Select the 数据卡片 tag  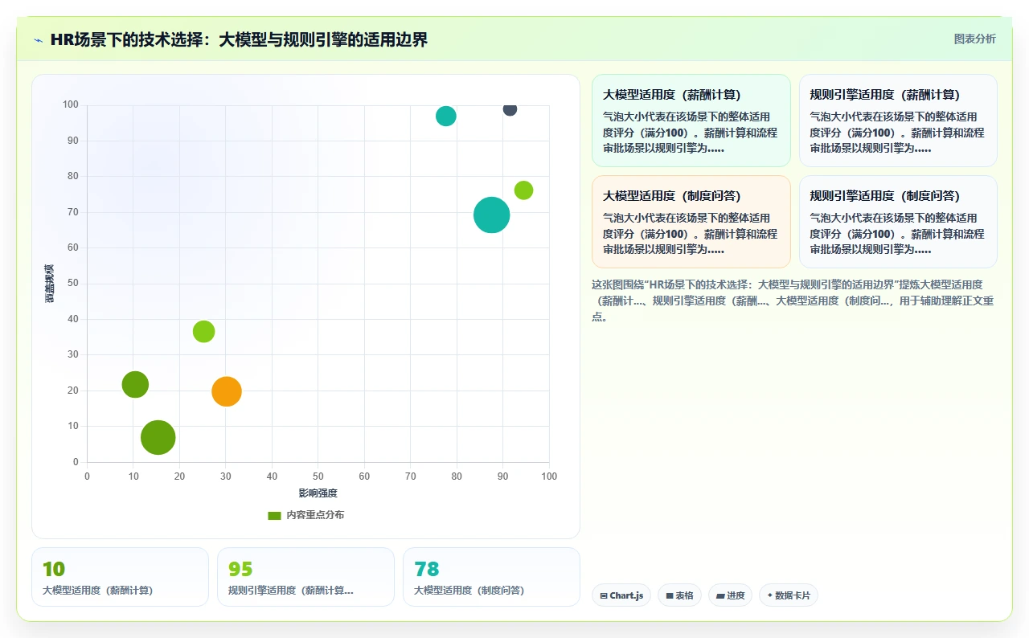tap(789, 595)
